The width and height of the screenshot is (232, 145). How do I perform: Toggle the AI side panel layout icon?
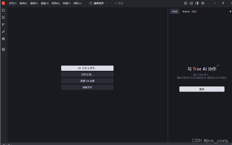pos(197,3)
